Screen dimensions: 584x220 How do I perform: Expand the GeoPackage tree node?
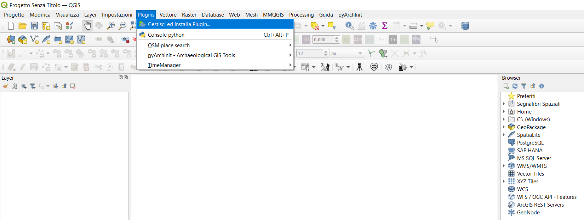tap(504, 127)
